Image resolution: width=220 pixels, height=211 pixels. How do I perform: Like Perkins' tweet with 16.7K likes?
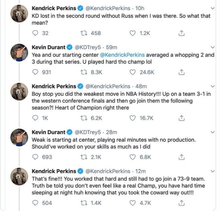pyautogui.click(x=133, y=118)
